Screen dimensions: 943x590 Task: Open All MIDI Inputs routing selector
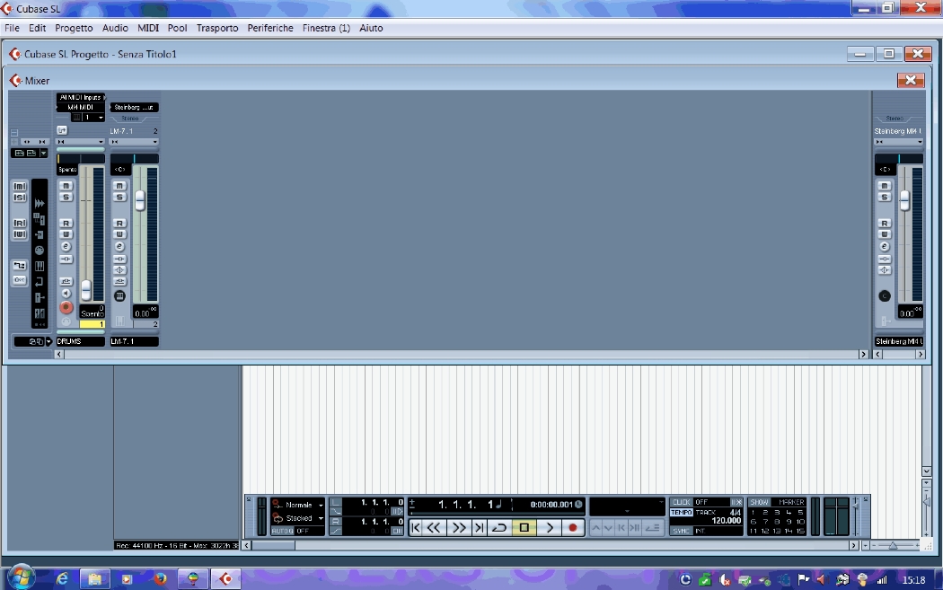point(81,97)
